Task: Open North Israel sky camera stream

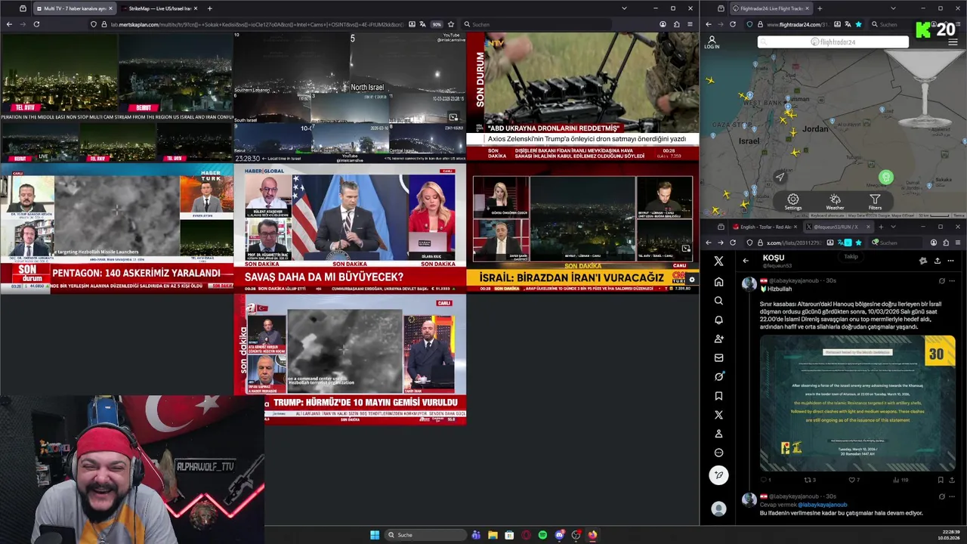Action: coord(349,97)
